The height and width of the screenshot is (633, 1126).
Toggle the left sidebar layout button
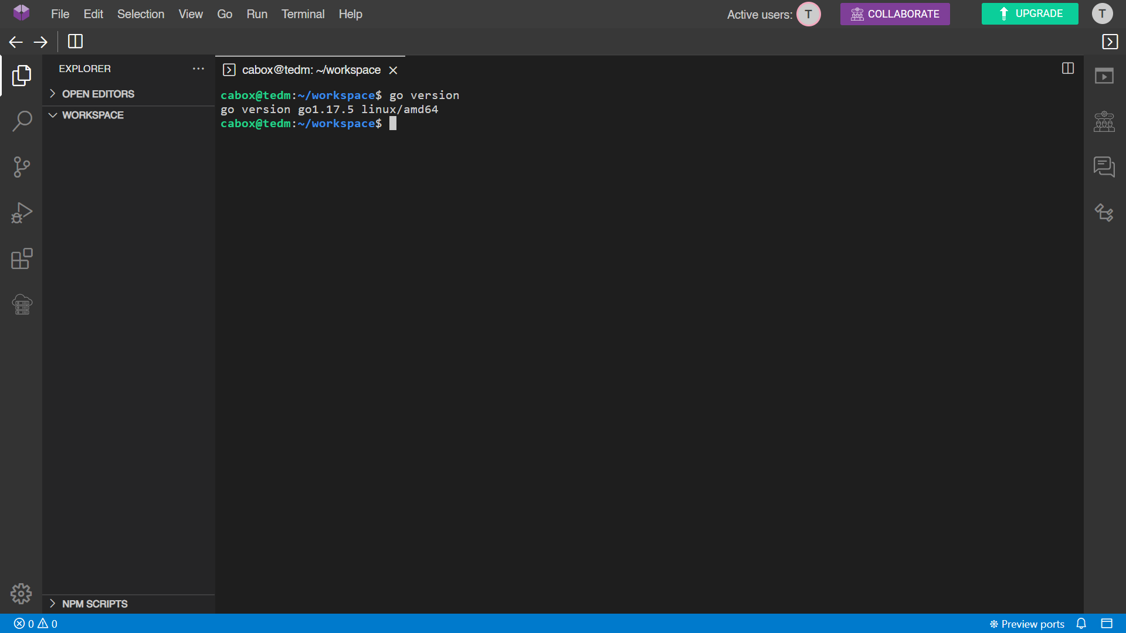tap(75, 42)
